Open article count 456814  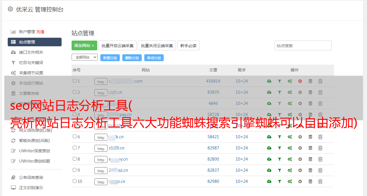pos(213,81)
